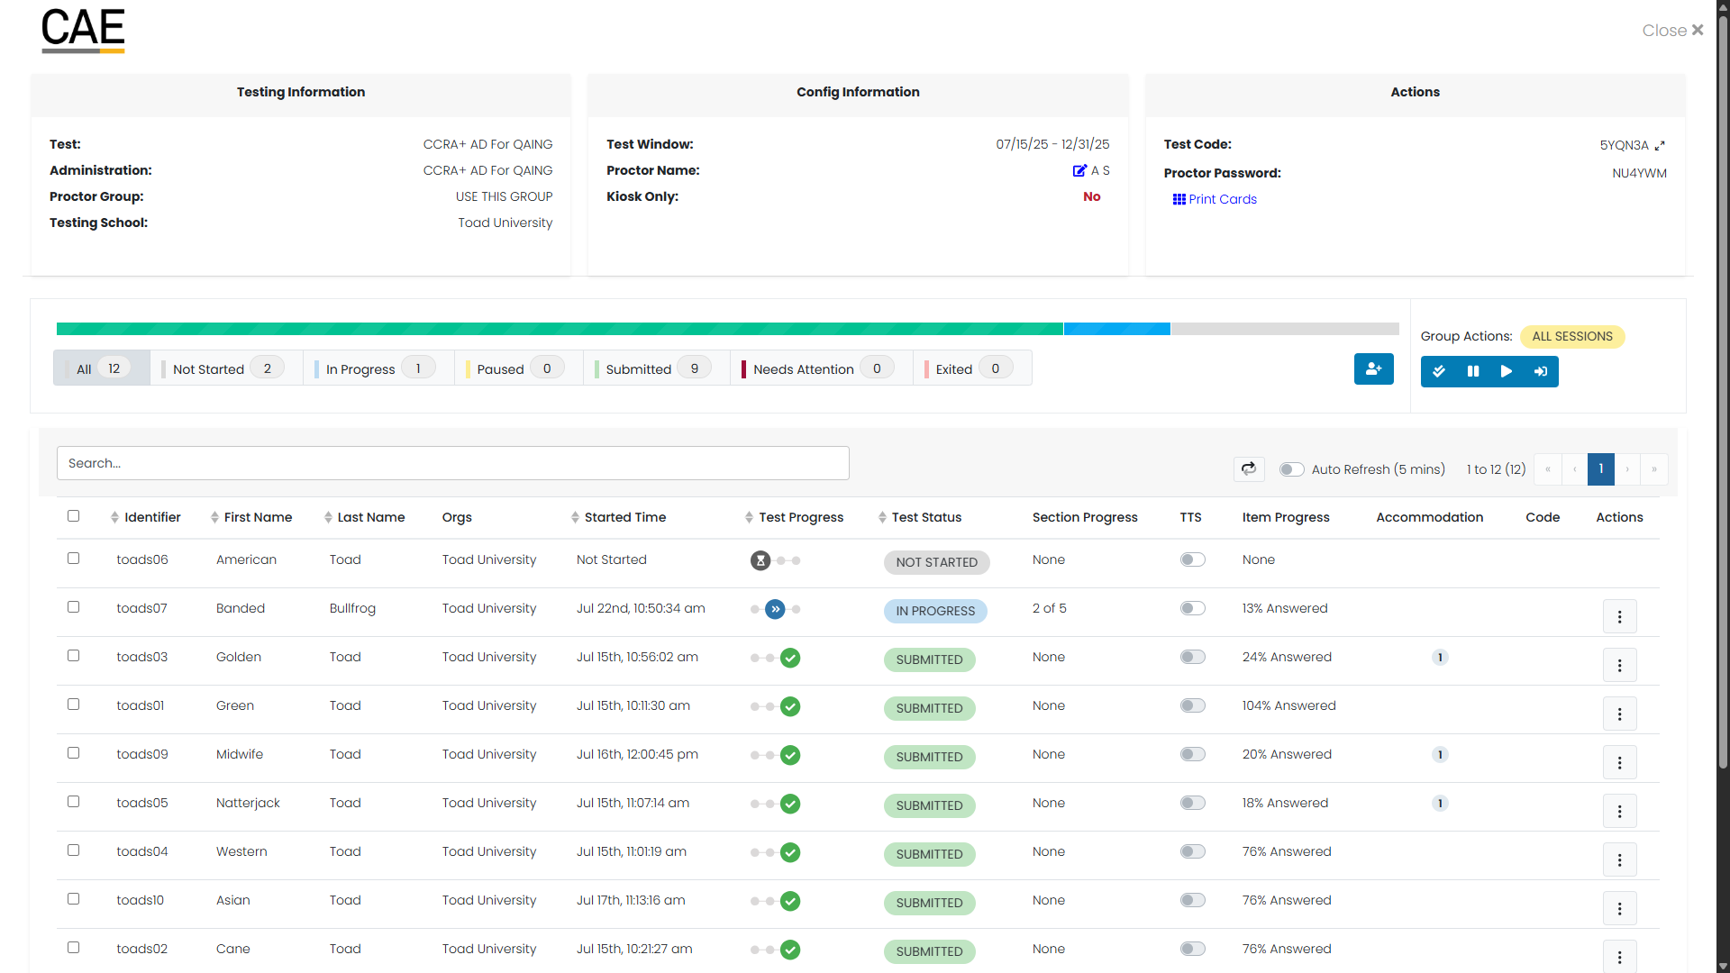This screenshot has height=973, width=1730.
Task: Edit proctor name pencil icon
Action: (1079, 170)
